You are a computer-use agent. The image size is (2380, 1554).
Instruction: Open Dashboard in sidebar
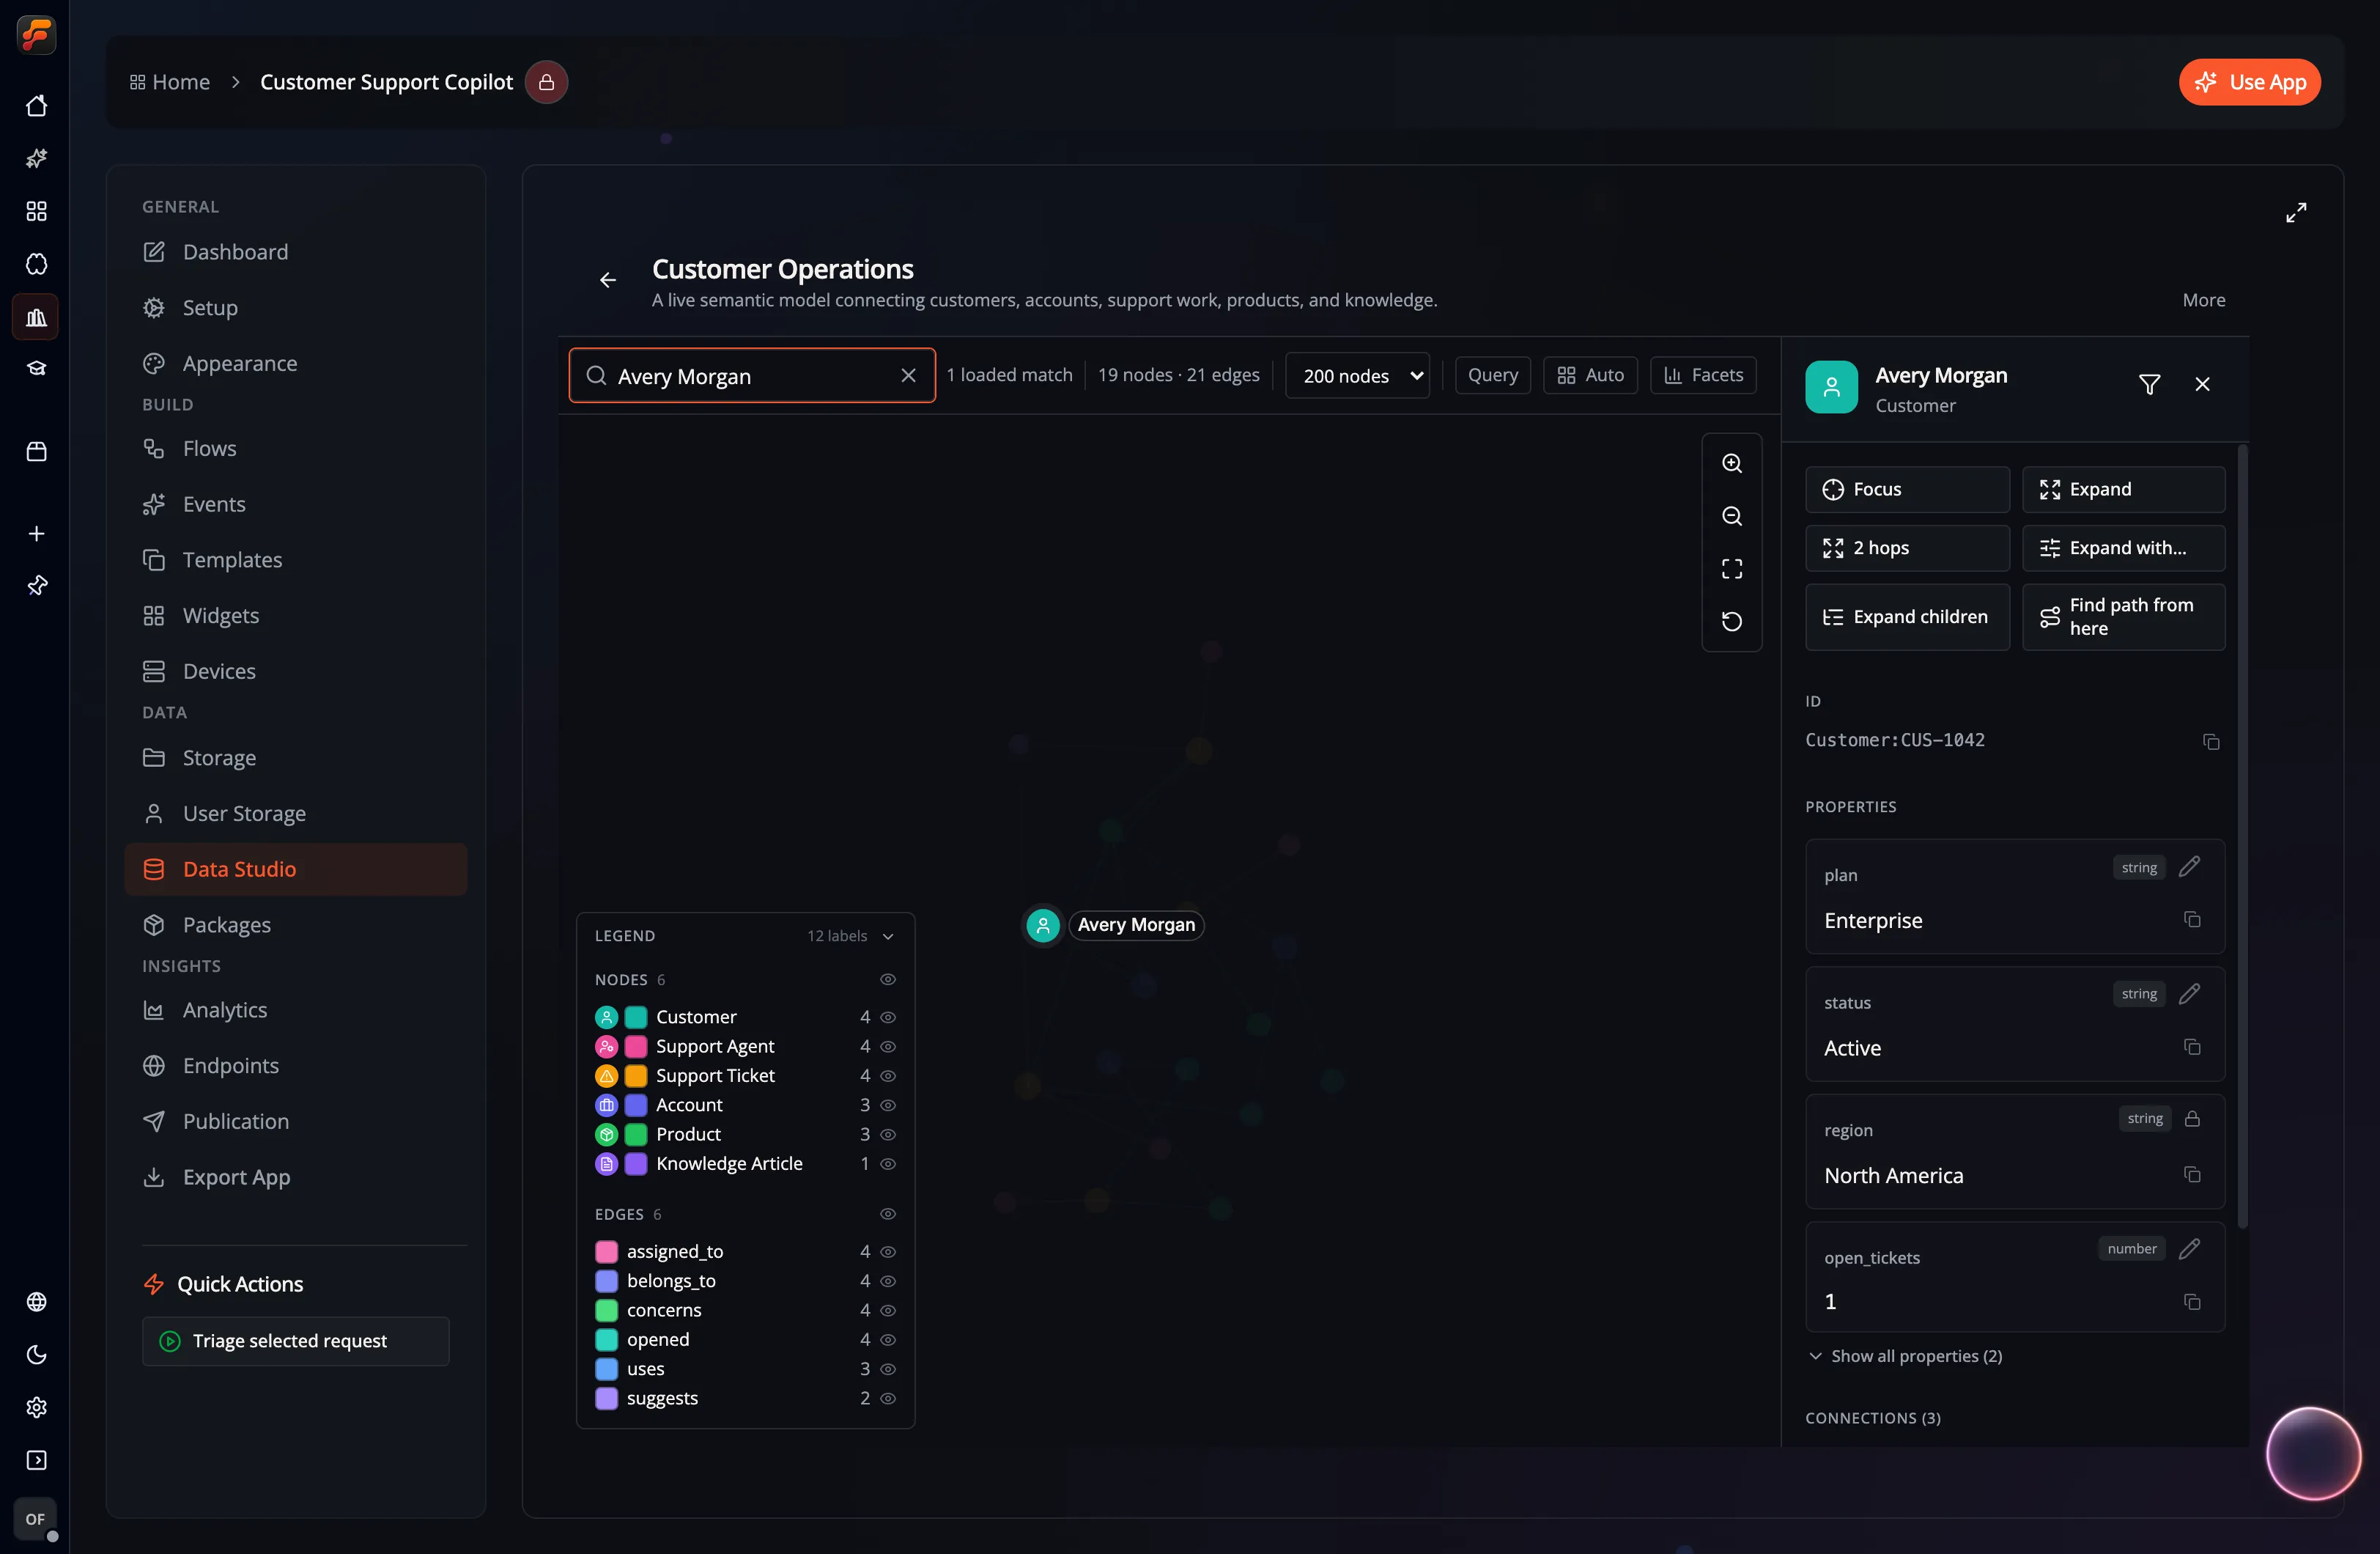click(295, 252)
